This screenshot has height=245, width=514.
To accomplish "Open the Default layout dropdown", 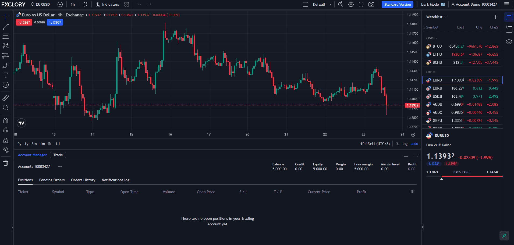I will pyautogui.click(x=322, y=4).
